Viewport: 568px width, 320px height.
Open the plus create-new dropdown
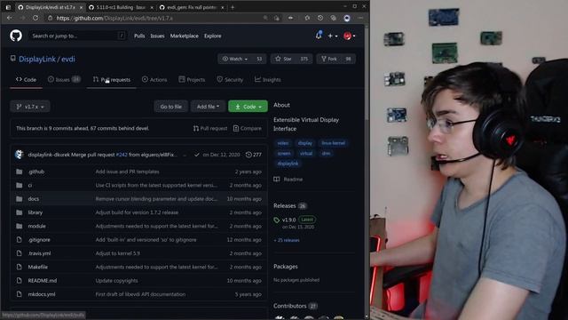click(x=333, y=36)
